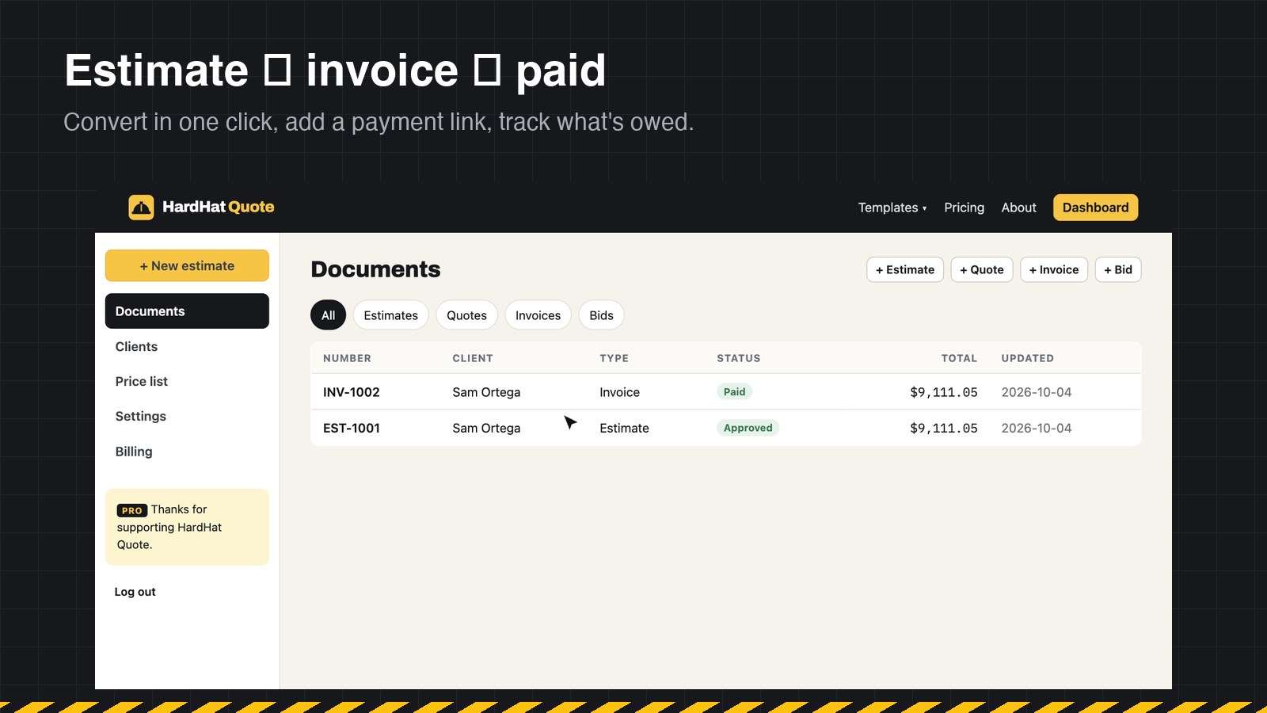This screenshot has height=713, width=1267.
Task: Click the Paid status badge
Action: coord(735,391)
